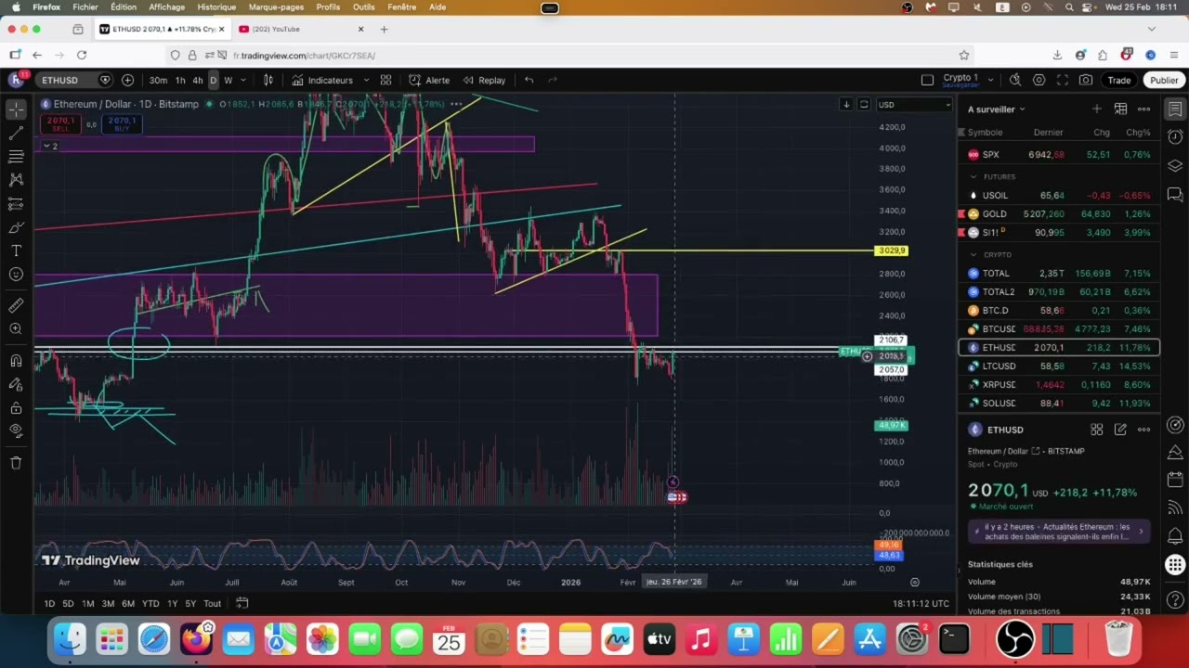The width and height of the screenshot is (1189, 668).
Task: Open the chat bubbles icon in right sidebar
Action: 1175,195
